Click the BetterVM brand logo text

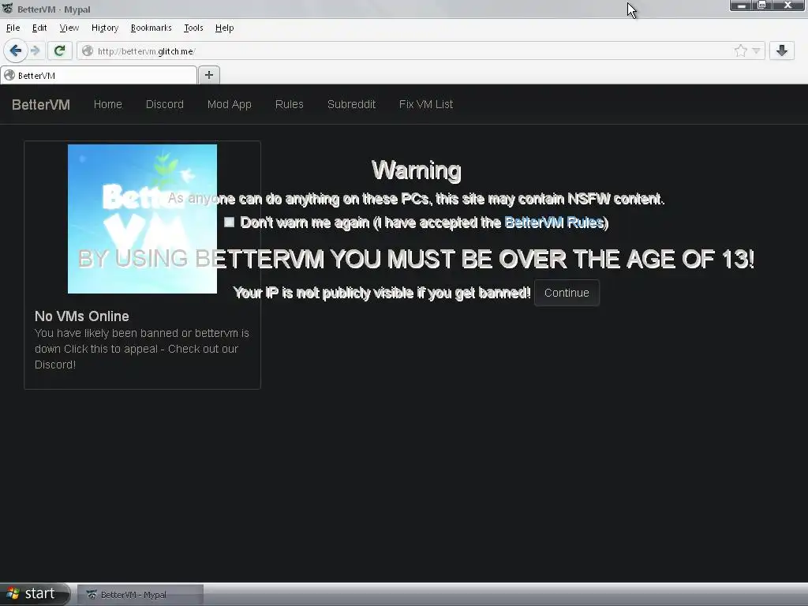pos(41,105)
